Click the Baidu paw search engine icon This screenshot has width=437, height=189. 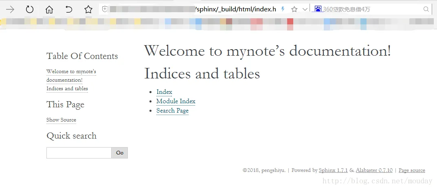318,9
